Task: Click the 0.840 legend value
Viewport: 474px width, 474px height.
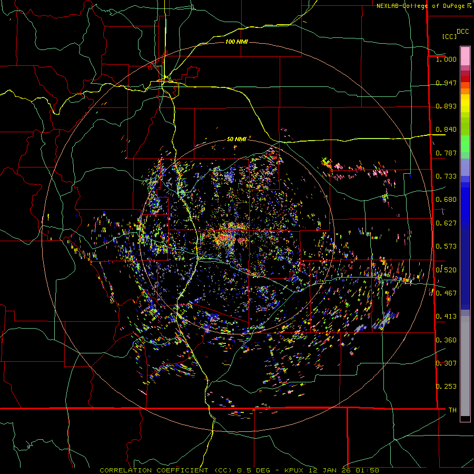Action: (446, 130)
